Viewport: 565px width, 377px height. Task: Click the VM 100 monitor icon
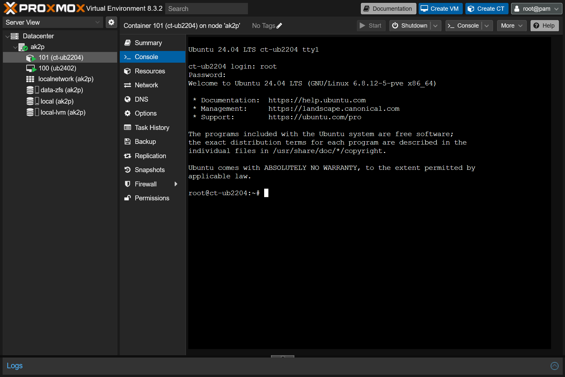click(31, 69)
